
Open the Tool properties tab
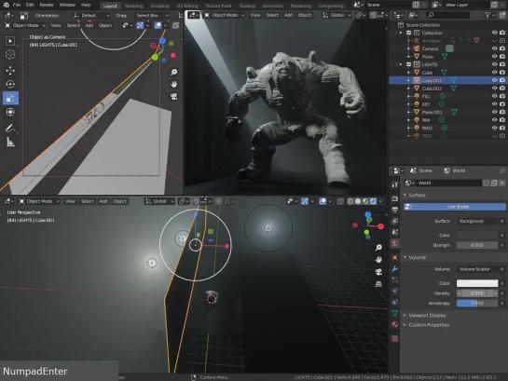pos(394,184)
